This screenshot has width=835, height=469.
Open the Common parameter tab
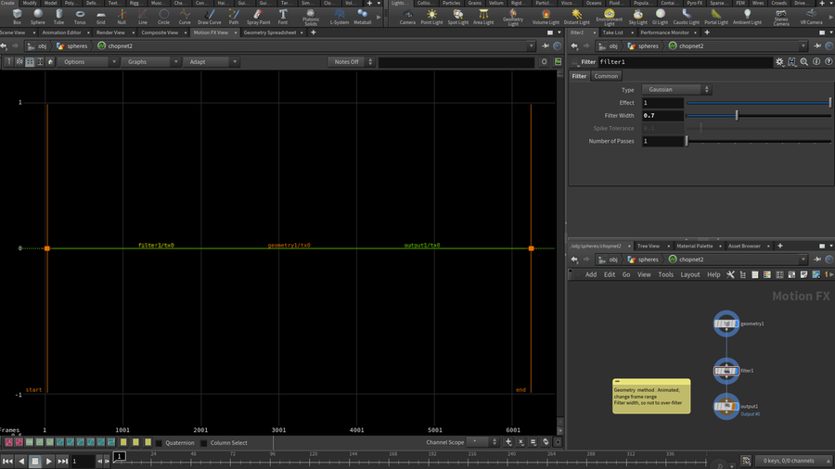pyautogui.click(x=606, y=76)
